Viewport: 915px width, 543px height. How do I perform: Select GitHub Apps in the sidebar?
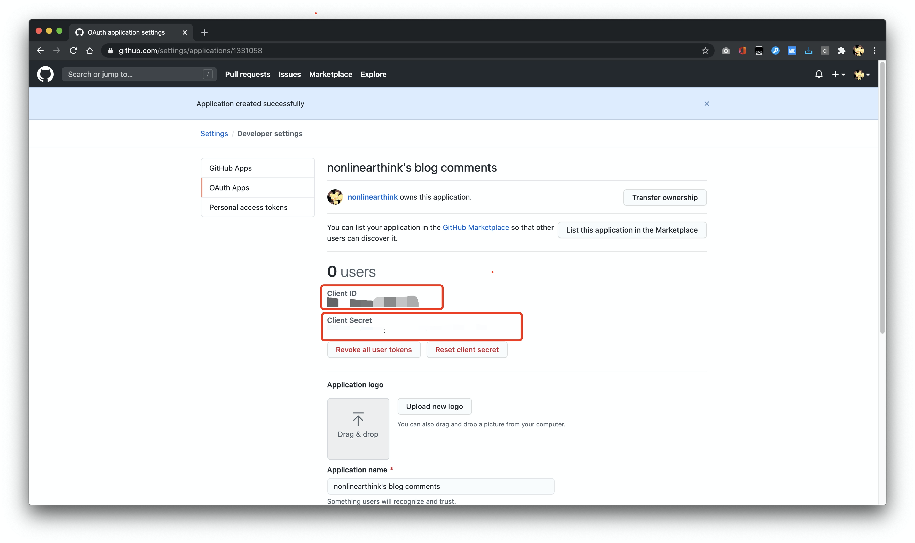coord(258,168)
